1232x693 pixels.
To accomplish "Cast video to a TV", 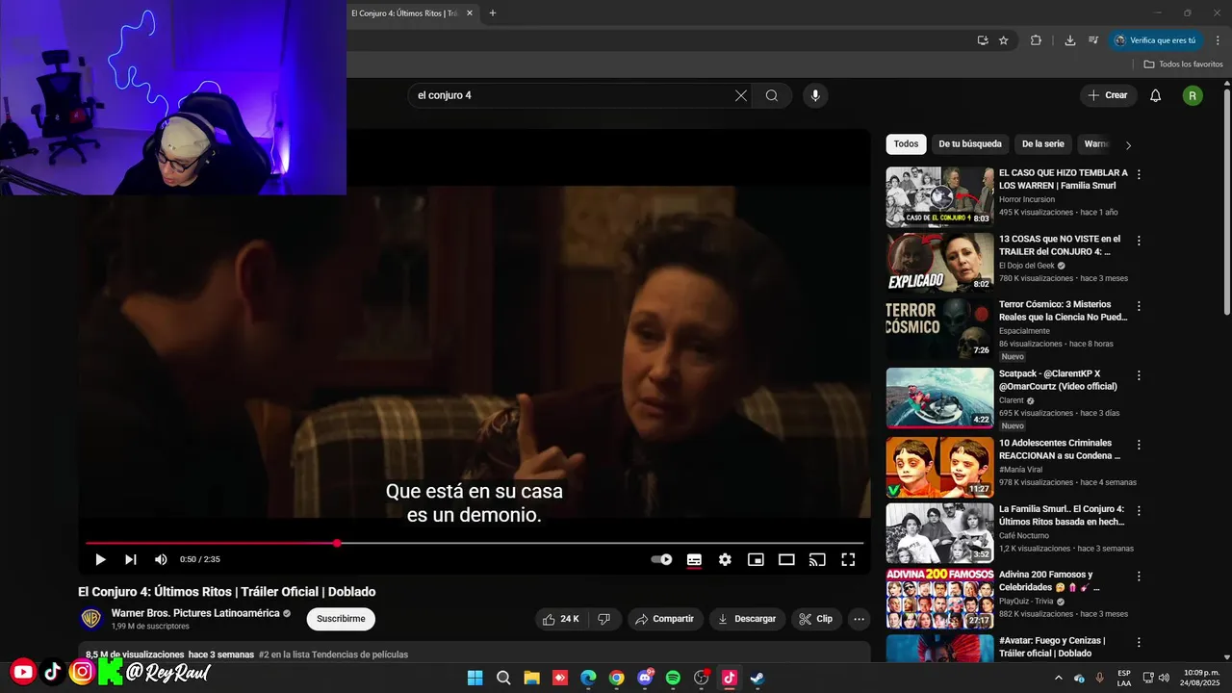I will tap(817, 559).
